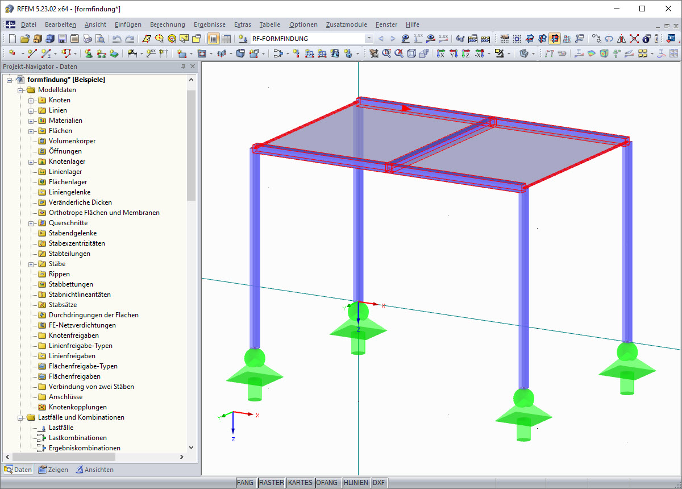
Task: Show view in Z direction
Action: [x=465, y=53]
